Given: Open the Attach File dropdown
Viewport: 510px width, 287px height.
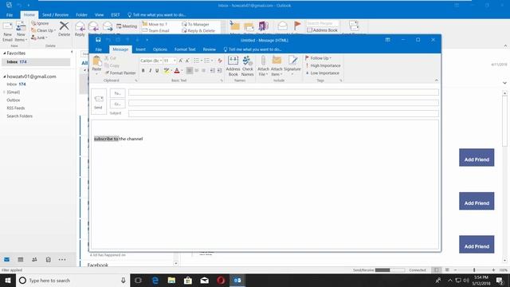Looking at the screenshot, I should tap(263, 66).
